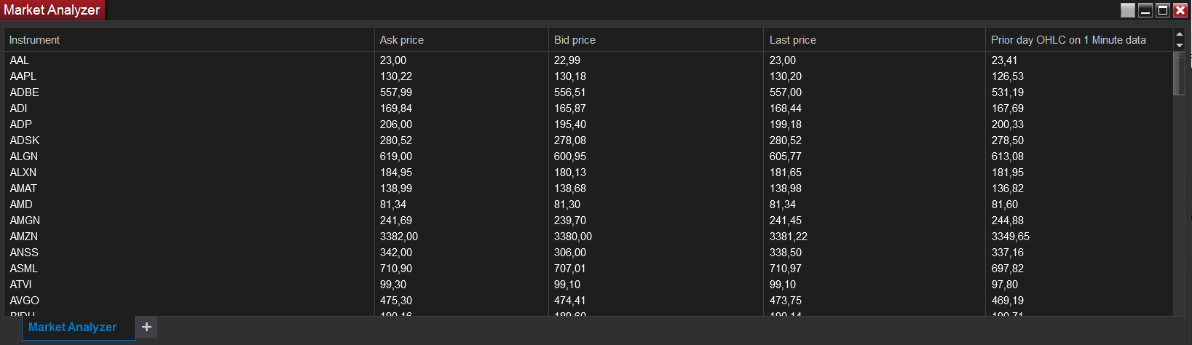The width and height of the screenshot is (1192, 345).
Task: Click the grey window-link square in title bar
Action: [x=1127, y=10]
